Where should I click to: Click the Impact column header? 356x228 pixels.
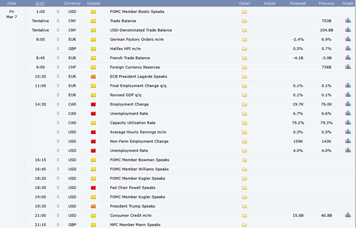93,3
